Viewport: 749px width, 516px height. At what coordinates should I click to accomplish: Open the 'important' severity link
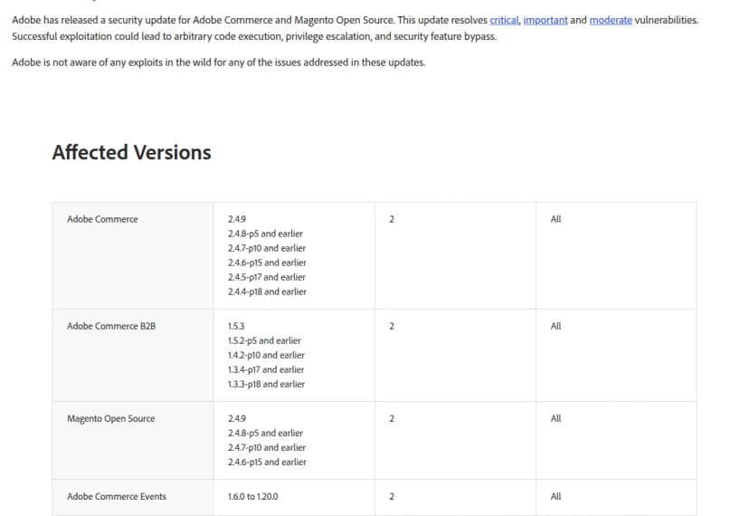click(x=545, y=20)
